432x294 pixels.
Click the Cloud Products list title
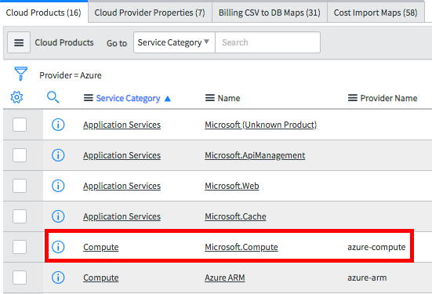tap(64, 42)
